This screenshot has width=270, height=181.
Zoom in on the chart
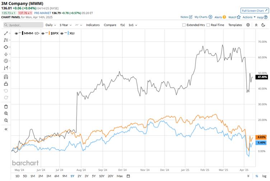pyautogui.click(x=6, y=113)
